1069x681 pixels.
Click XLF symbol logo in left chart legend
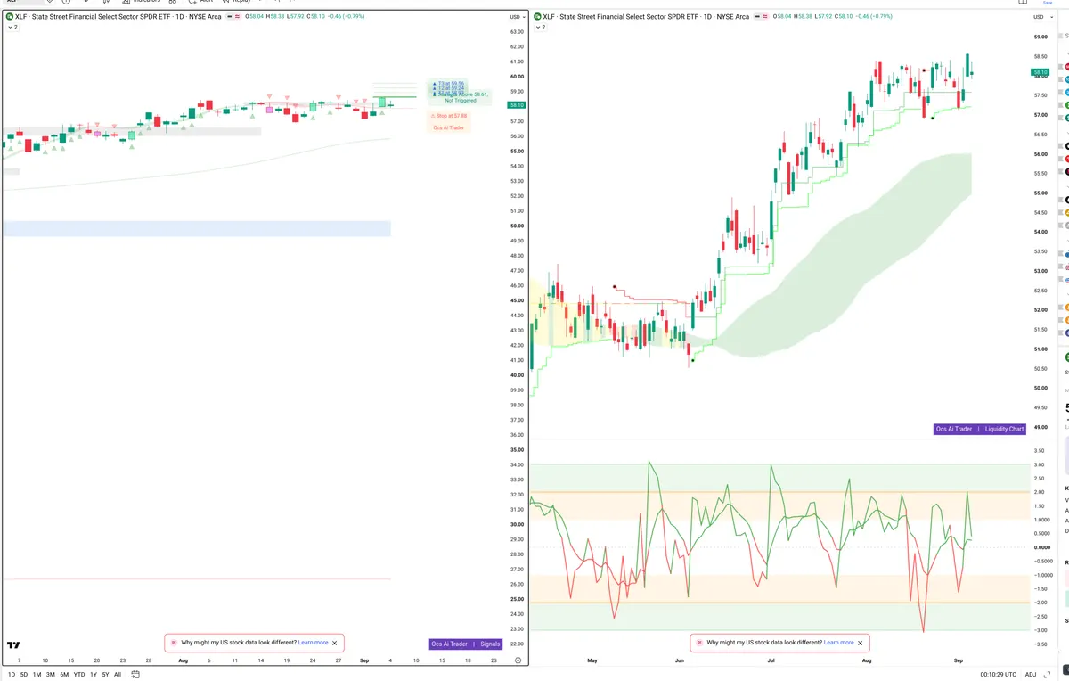coord(9,17)
